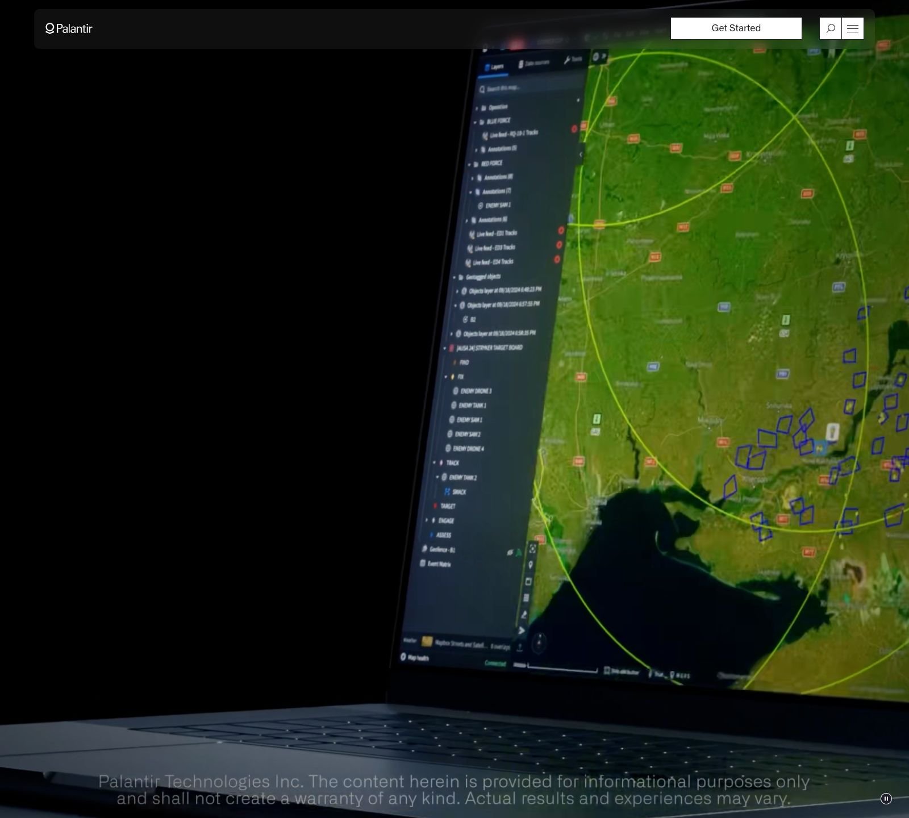Collapse the RED FORCE layer folder
Image resolution: width=909 pixels, height=818 pixels.
(469, 164)
